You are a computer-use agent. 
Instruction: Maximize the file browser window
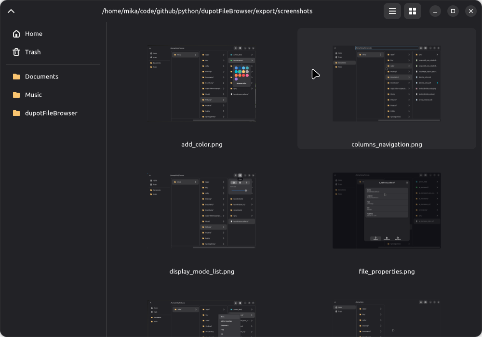[x=453, y=12]
